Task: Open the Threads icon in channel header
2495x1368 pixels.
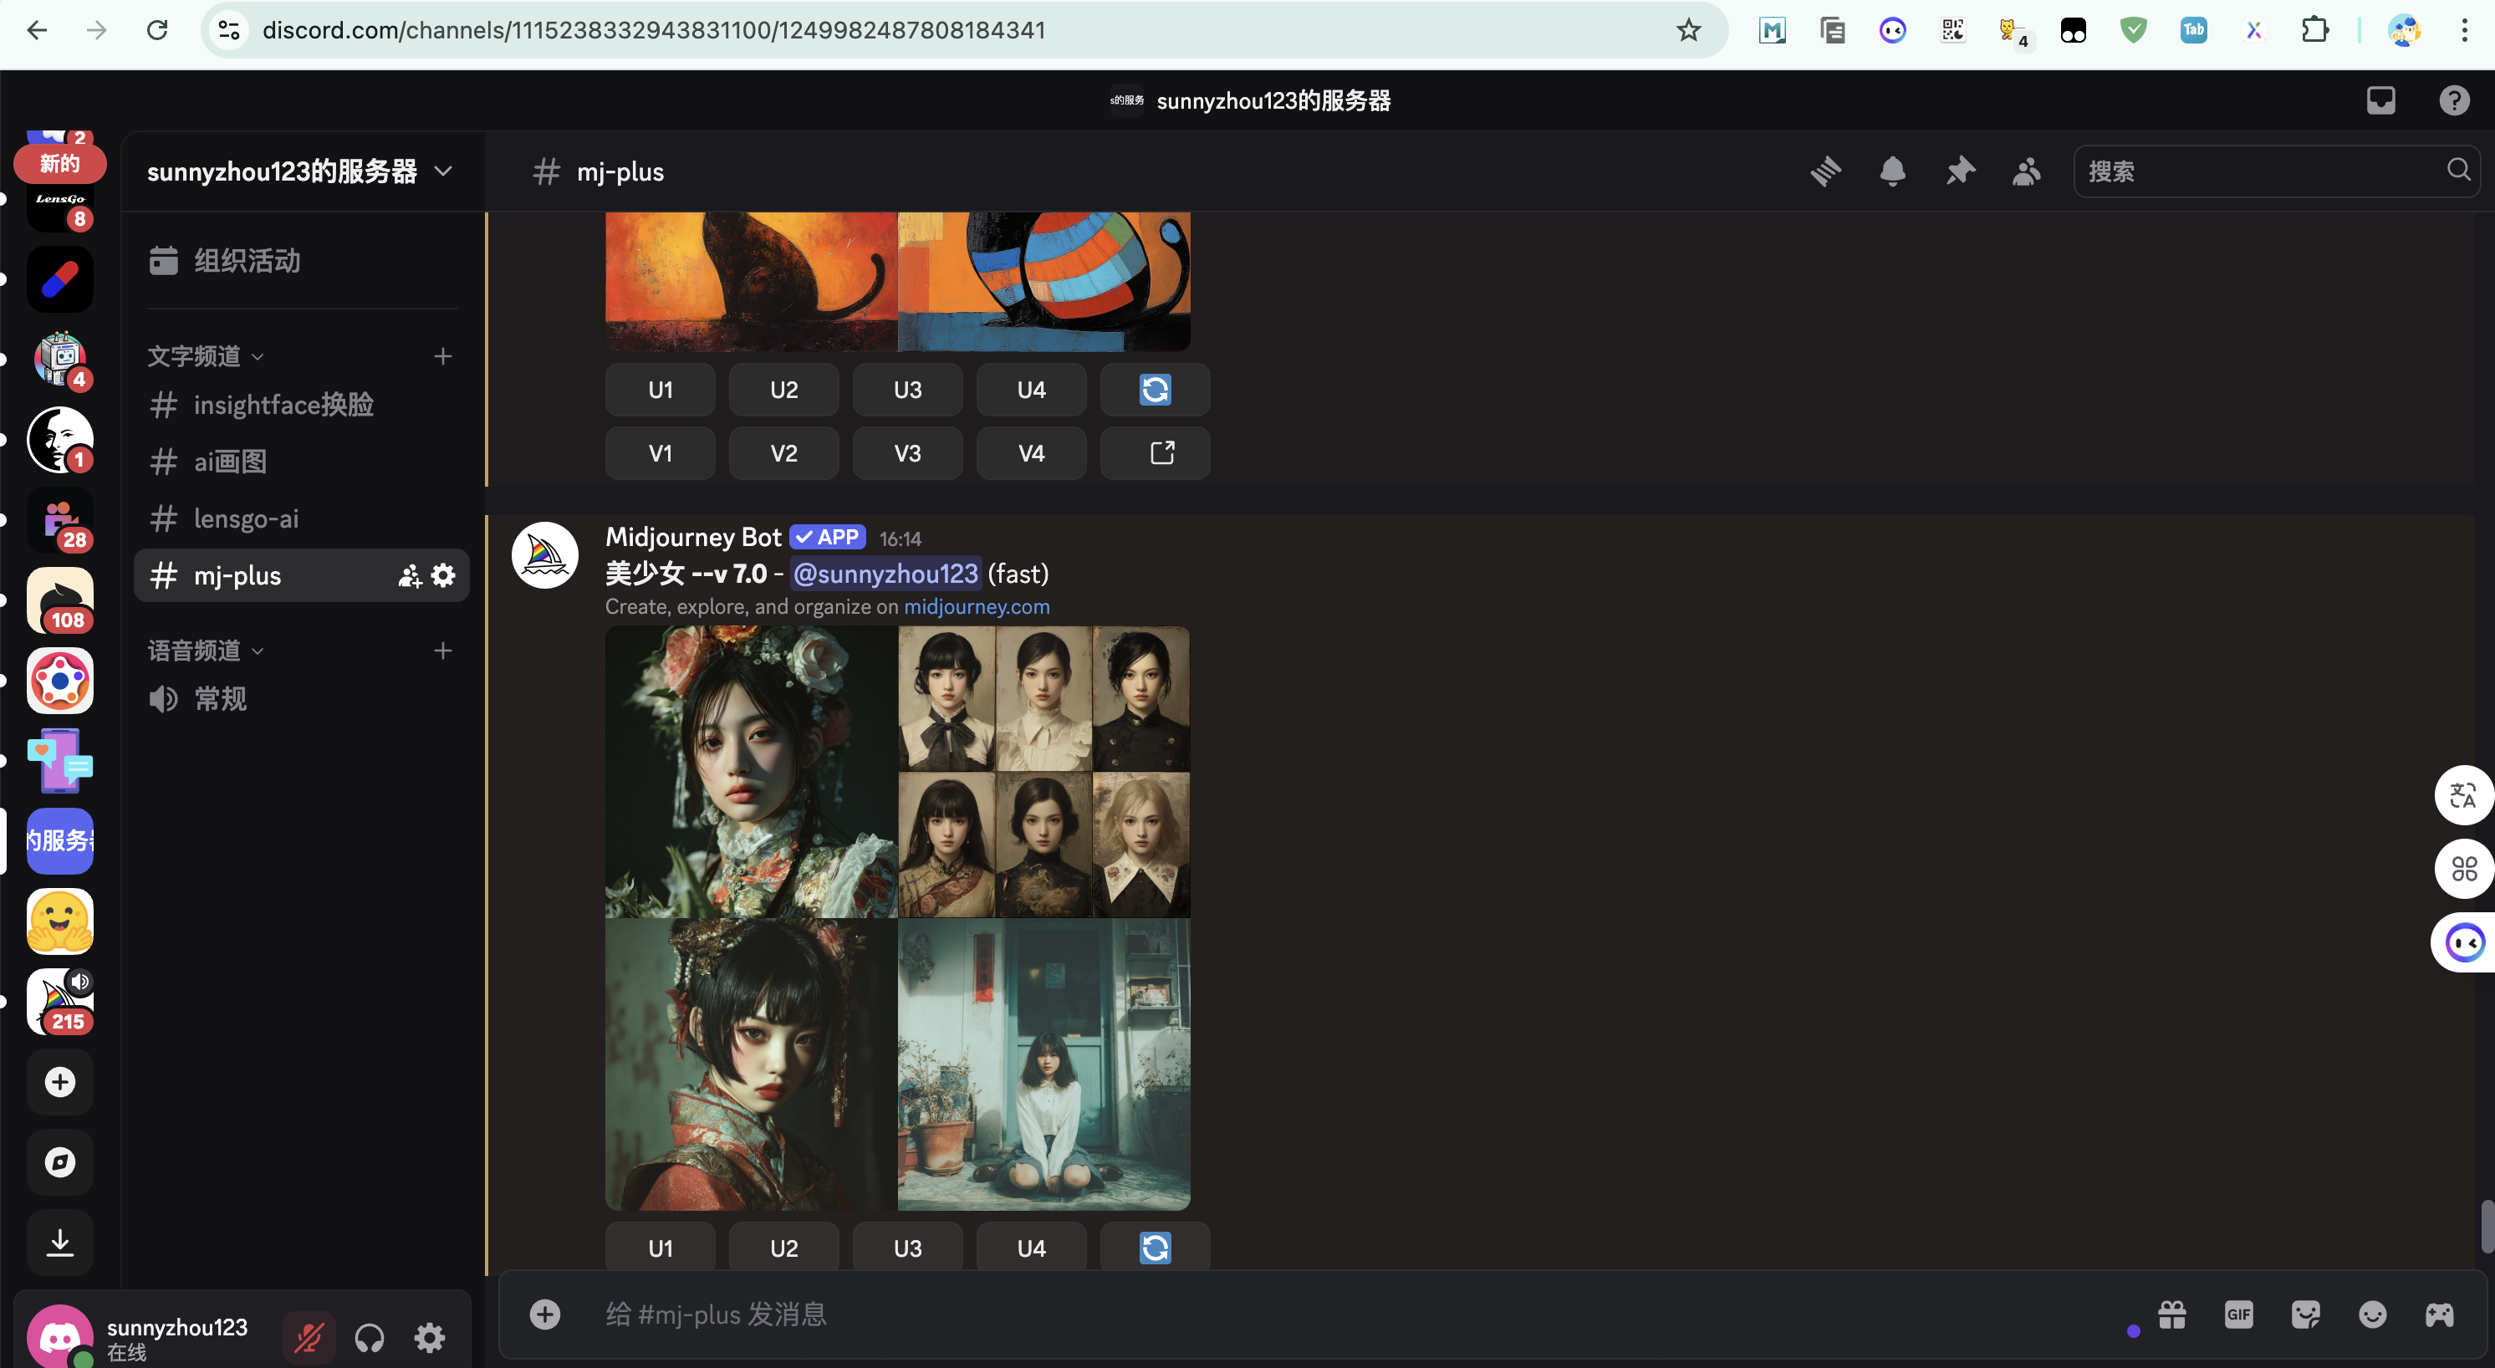Action: 1826,171
